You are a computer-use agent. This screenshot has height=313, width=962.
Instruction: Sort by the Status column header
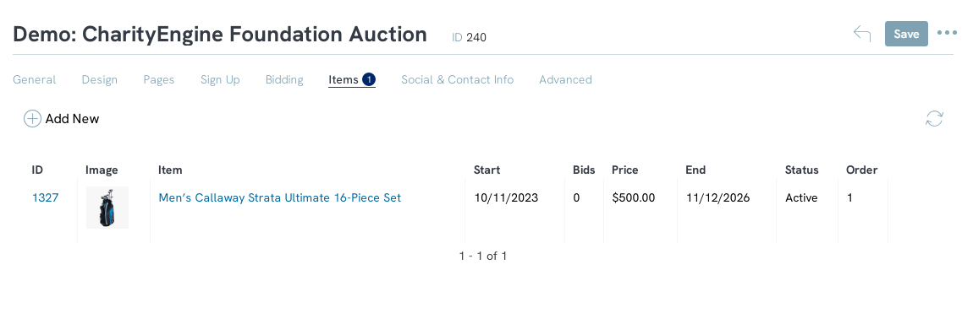[x=802, y=170]
